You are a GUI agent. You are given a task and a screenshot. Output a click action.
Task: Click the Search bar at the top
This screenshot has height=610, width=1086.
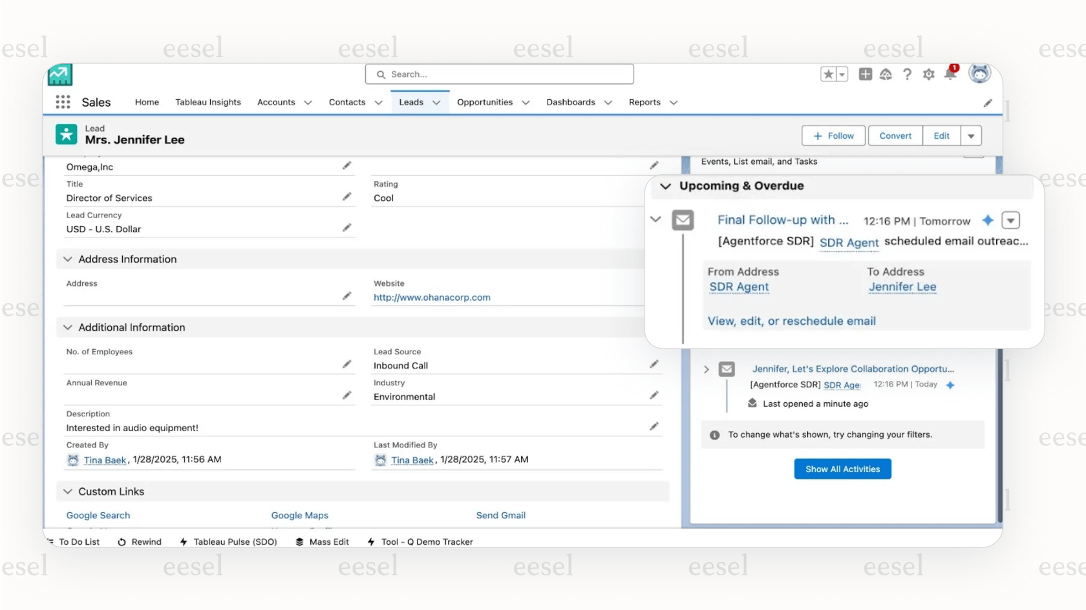(x=499, y=74)
